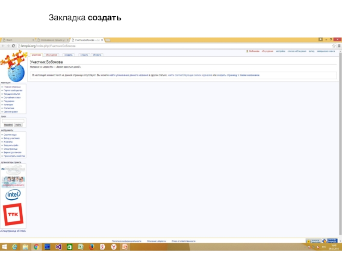Open the red TTK sponsor logo
Screen dimensions: 342x256
point(13,215)
